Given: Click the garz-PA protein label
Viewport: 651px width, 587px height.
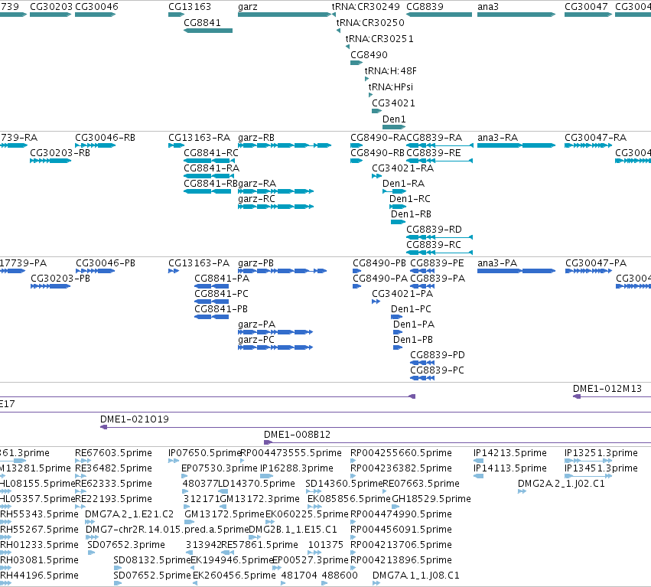Looking at the screenshot, I should pos(256,324).
